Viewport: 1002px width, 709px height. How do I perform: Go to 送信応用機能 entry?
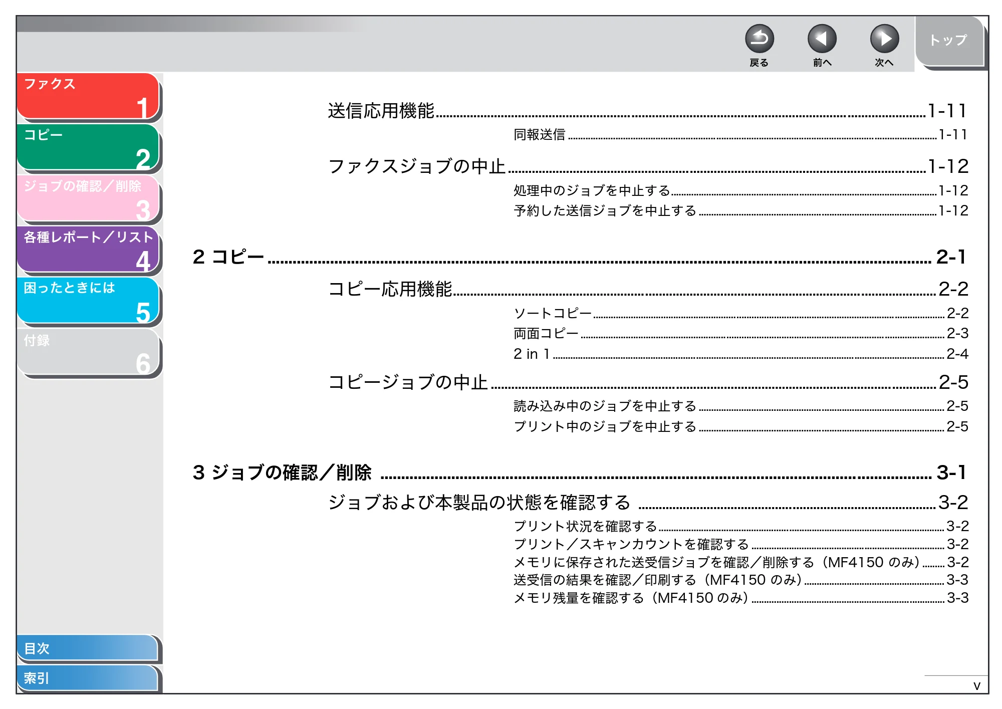(x=647, y=111)
